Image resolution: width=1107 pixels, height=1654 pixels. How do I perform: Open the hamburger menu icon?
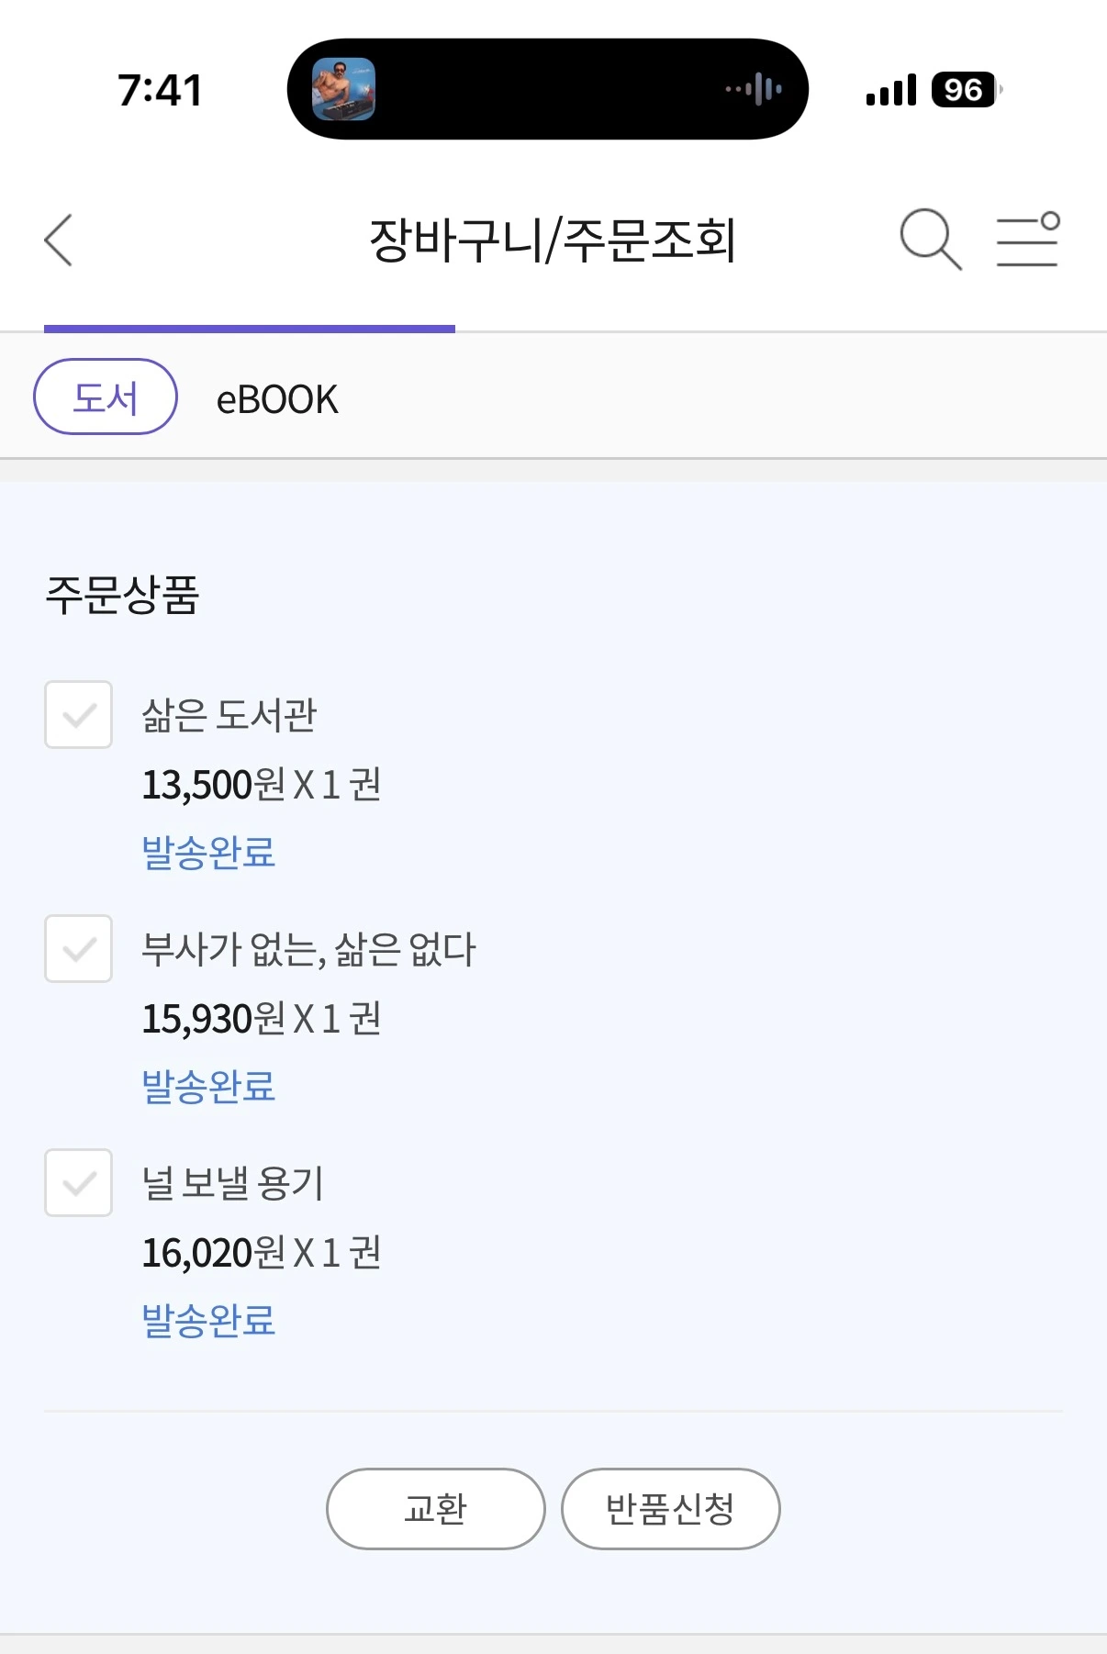point(1028,240)
